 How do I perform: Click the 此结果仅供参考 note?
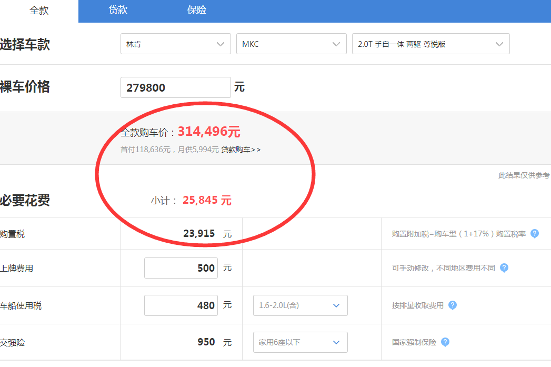pyautogui.click(x=524, y=175)
